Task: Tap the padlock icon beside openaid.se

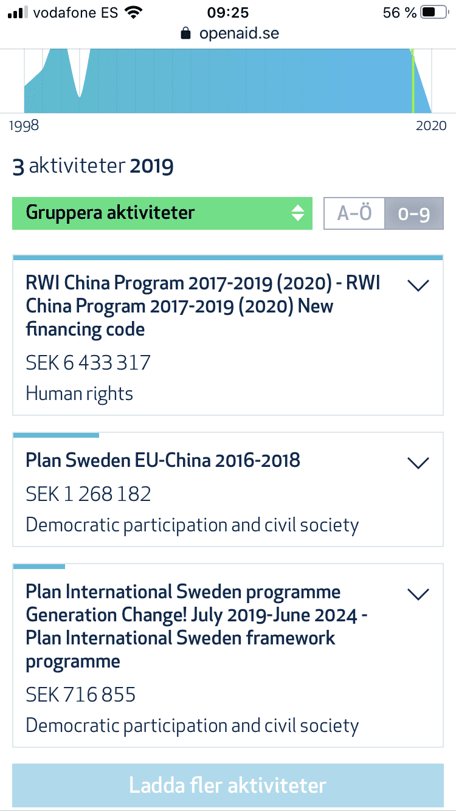Action: tap(186, 33)
